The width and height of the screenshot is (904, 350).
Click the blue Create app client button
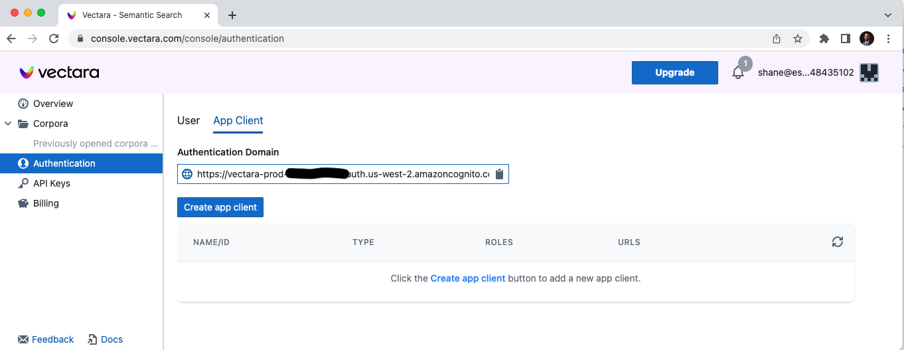click(x=220, y=207)
